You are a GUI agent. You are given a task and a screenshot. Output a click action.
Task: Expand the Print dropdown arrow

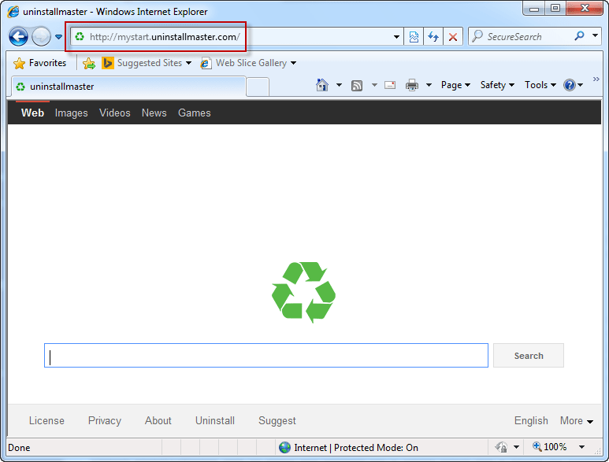[429, 85]
